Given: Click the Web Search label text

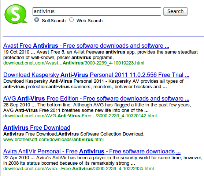Looking at the screenshot, I should point(89,21).
